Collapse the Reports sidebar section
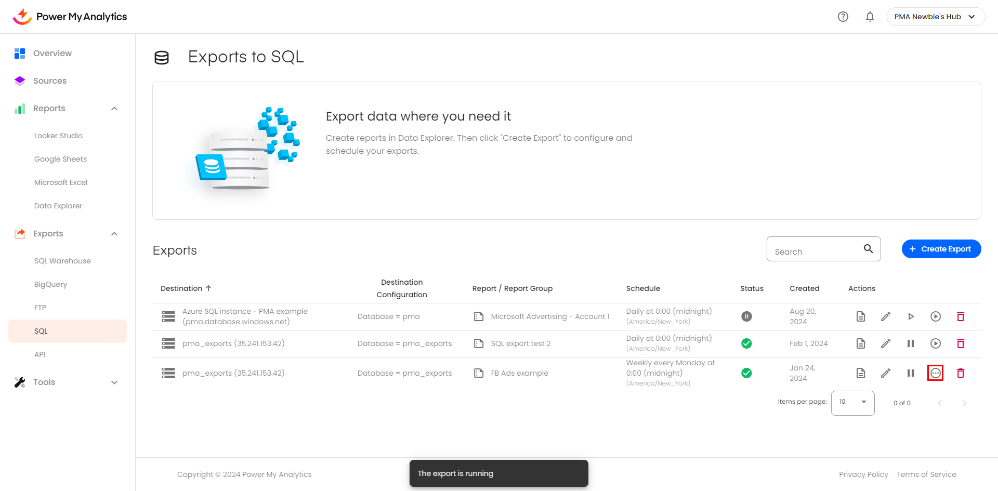Image resolution: width=998 pixels, height=491 pixels. (x=114, y=109)
